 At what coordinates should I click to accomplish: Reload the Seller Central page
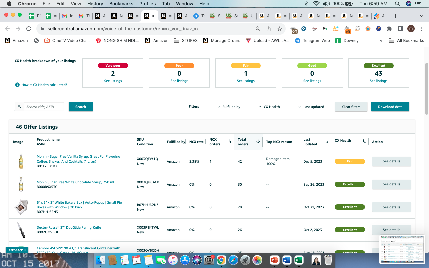(29, 29)
